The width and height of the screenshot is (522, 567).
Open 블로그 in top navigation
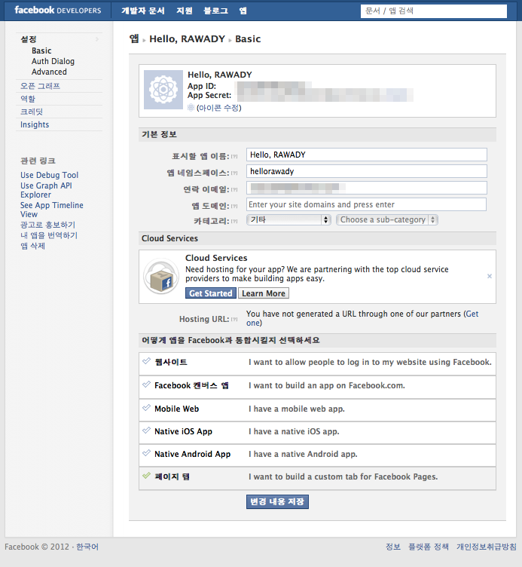[215, 11]
